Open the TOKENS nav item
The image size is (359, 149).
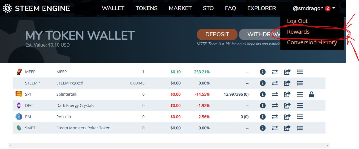coord(147,8)
